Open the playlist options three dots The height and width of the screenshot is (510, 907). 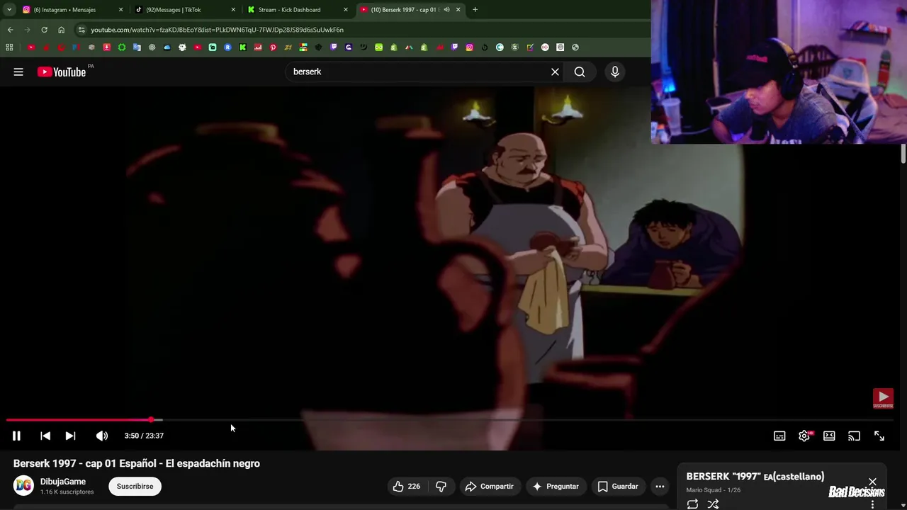872,504
